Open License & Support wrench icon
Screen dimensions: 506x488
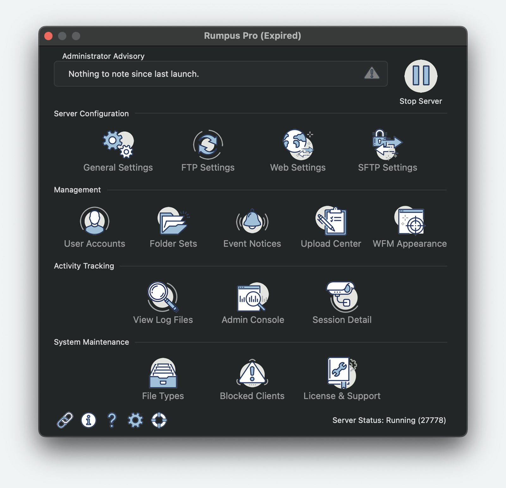(x=342, y=373)
